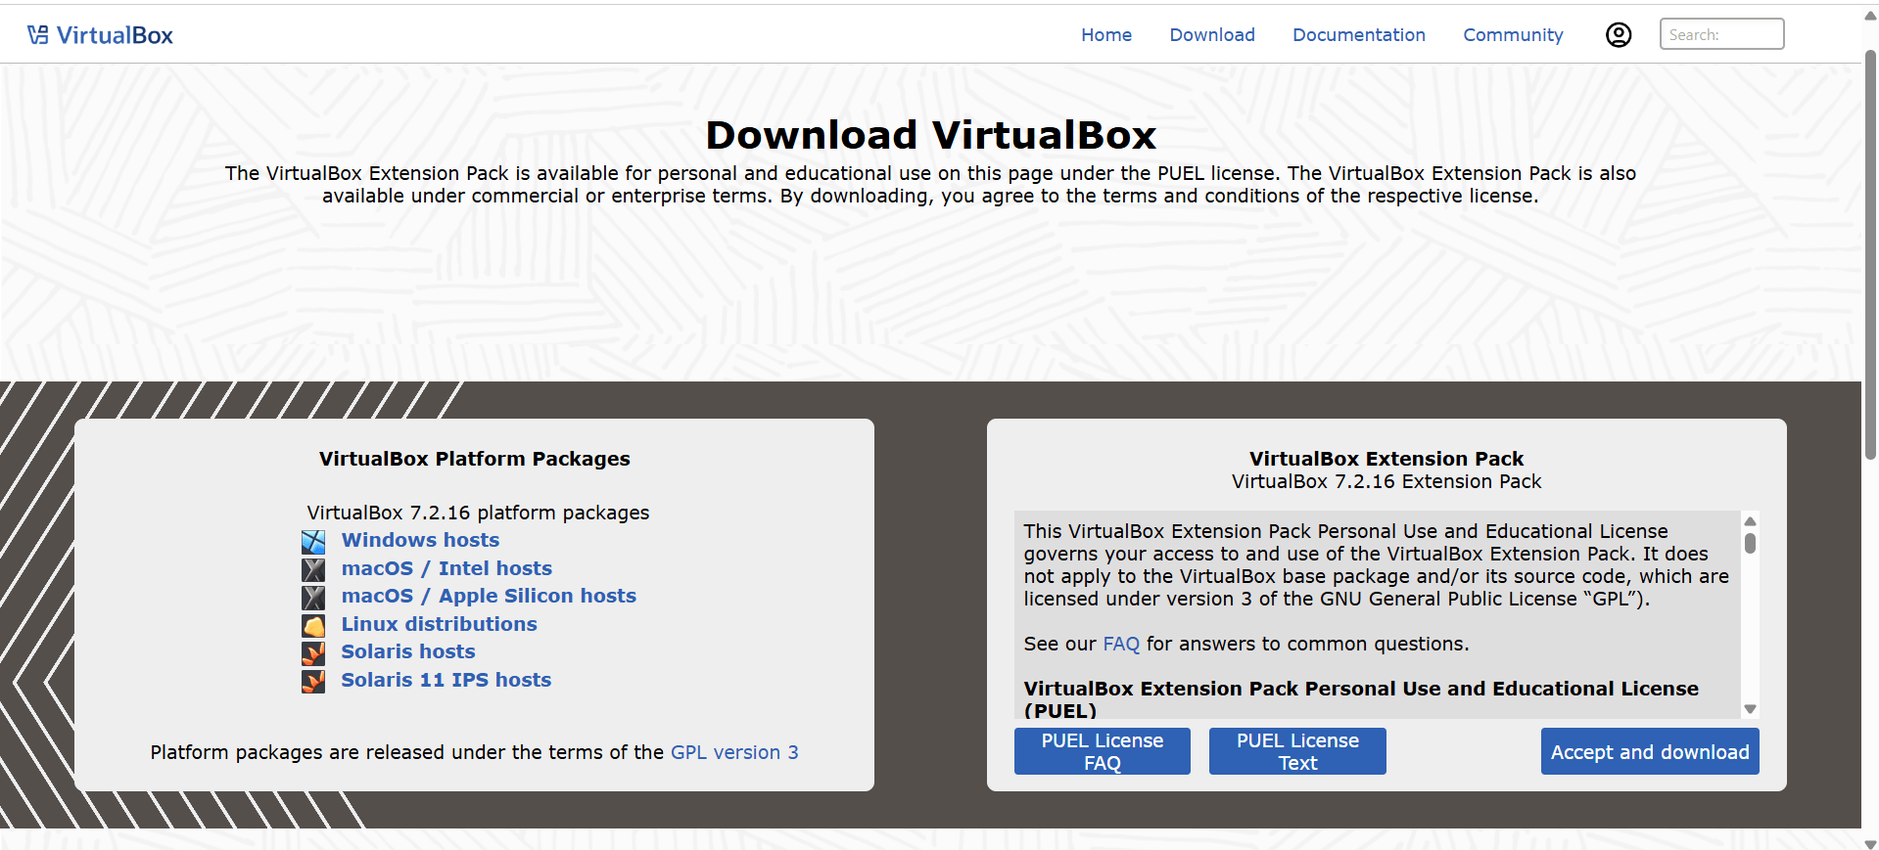This screenshot has width=1879, height=850.
Task: Open the user account profile icon
Action: 1619,35
